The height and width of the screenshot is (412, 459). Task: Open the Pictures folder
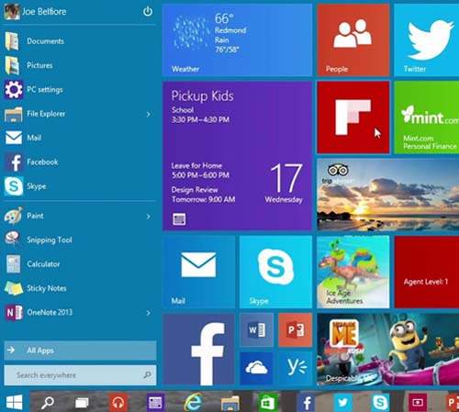28,65
